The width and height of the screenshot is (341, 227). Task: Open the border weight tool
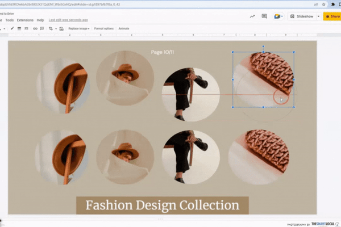pos(19,28)
